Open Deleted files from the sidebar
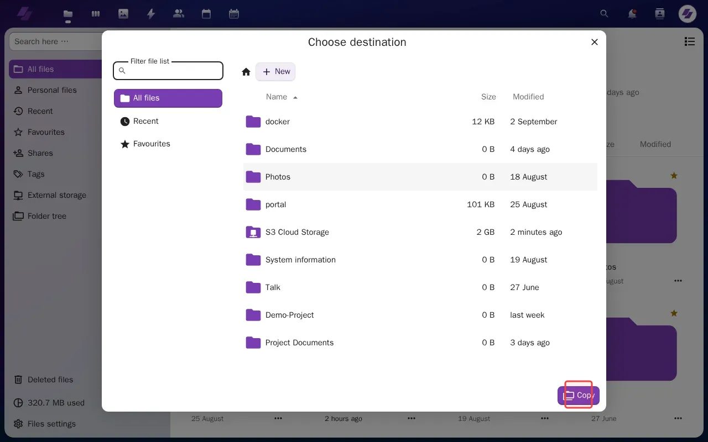 (50, 380)
